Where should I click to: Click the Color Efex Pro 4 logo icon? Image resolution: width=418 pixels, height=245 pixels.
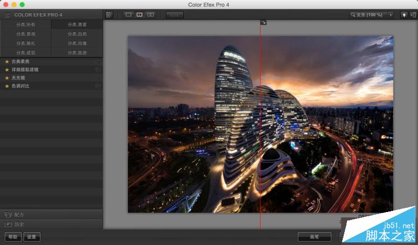(x=7, y=15)
